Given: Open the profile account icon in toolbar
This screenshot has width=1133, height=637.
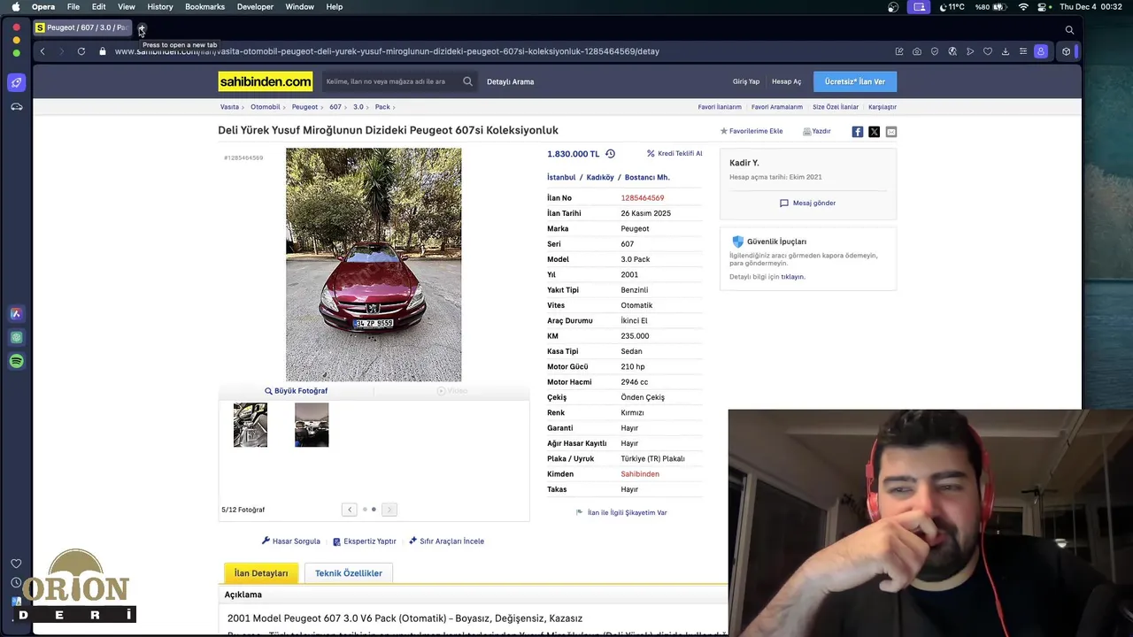Looking at the screenshot, I should 1041,51.
